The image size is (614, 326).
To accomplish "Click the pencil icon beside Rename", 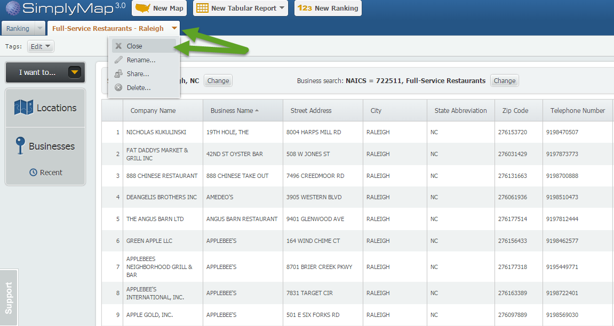I will point(118,60).
